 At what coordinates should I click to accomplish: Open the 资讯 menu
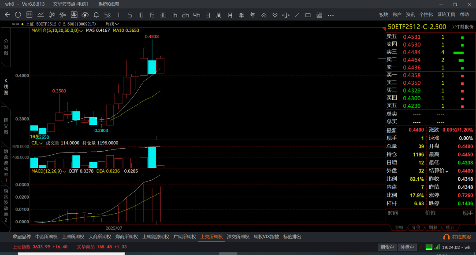click(x=410, y=15)
